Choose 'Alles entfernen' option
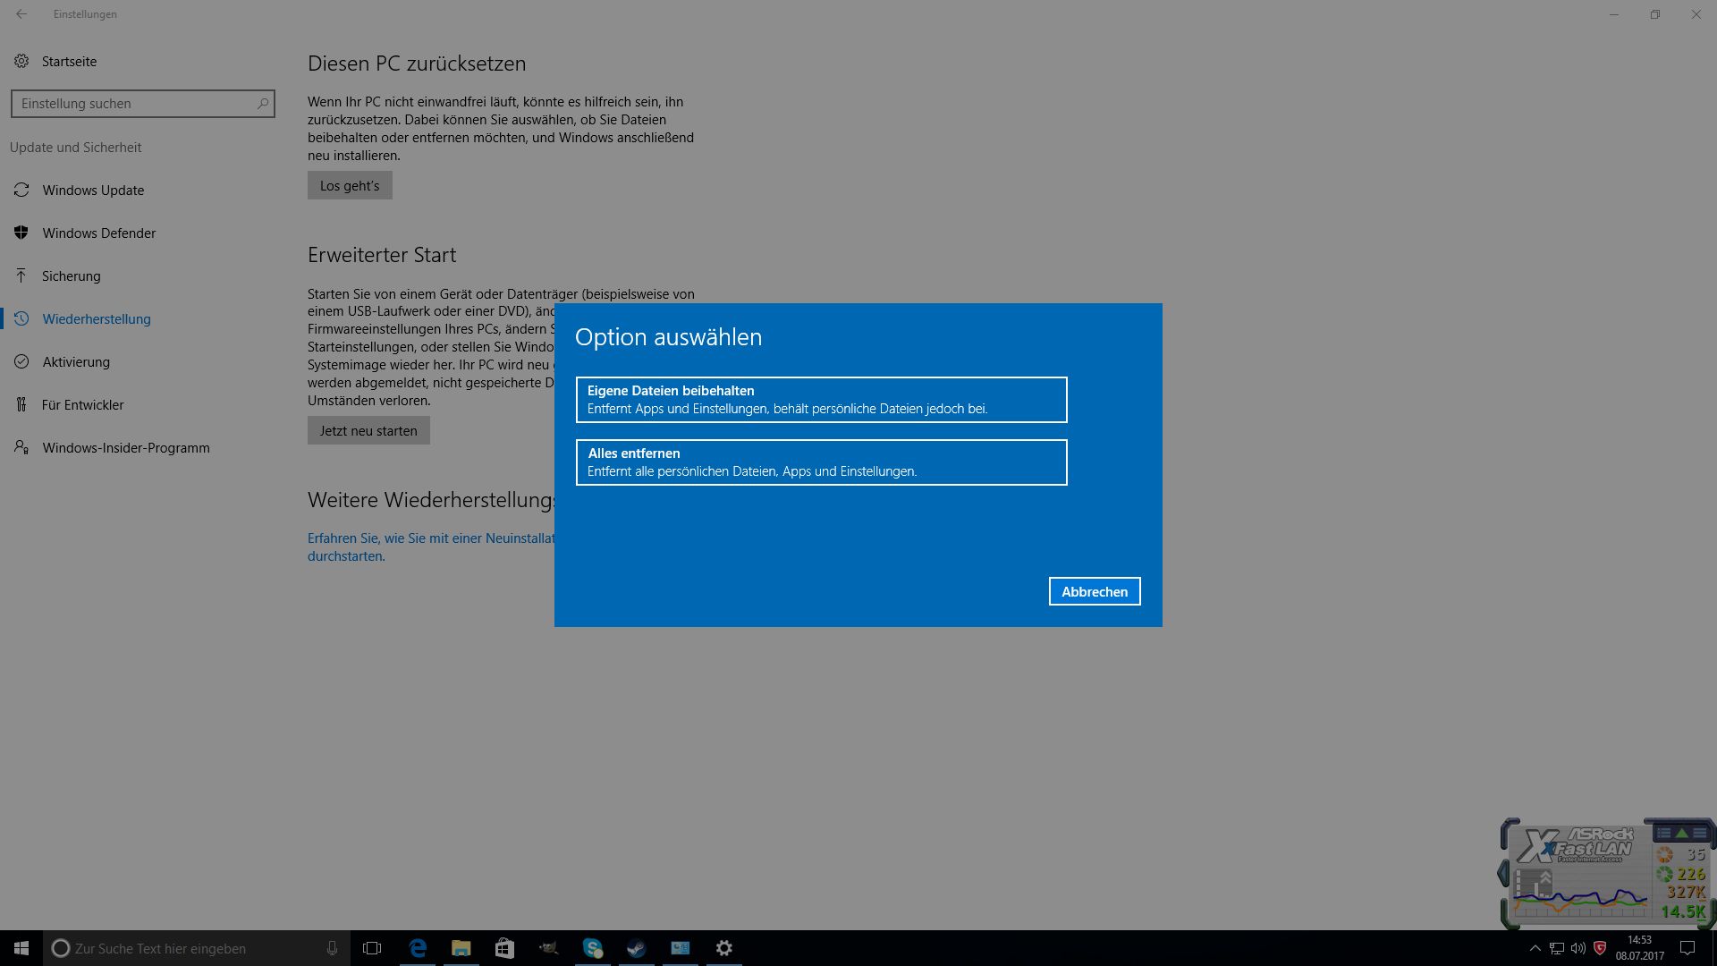1717x966 pixels. point(821,462)
